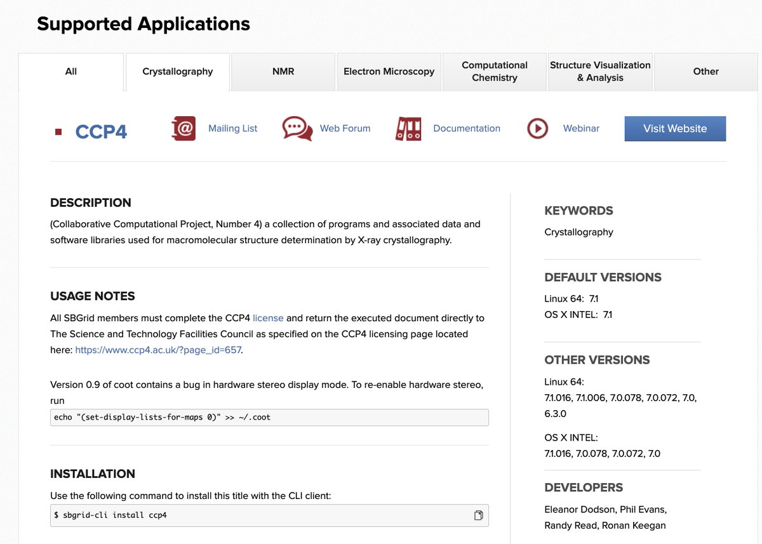Open the ccp4.ac.uk page_id=657 URL
This screenshot has width=762, height=544.
pyautogui.click(x=158, y=350)
